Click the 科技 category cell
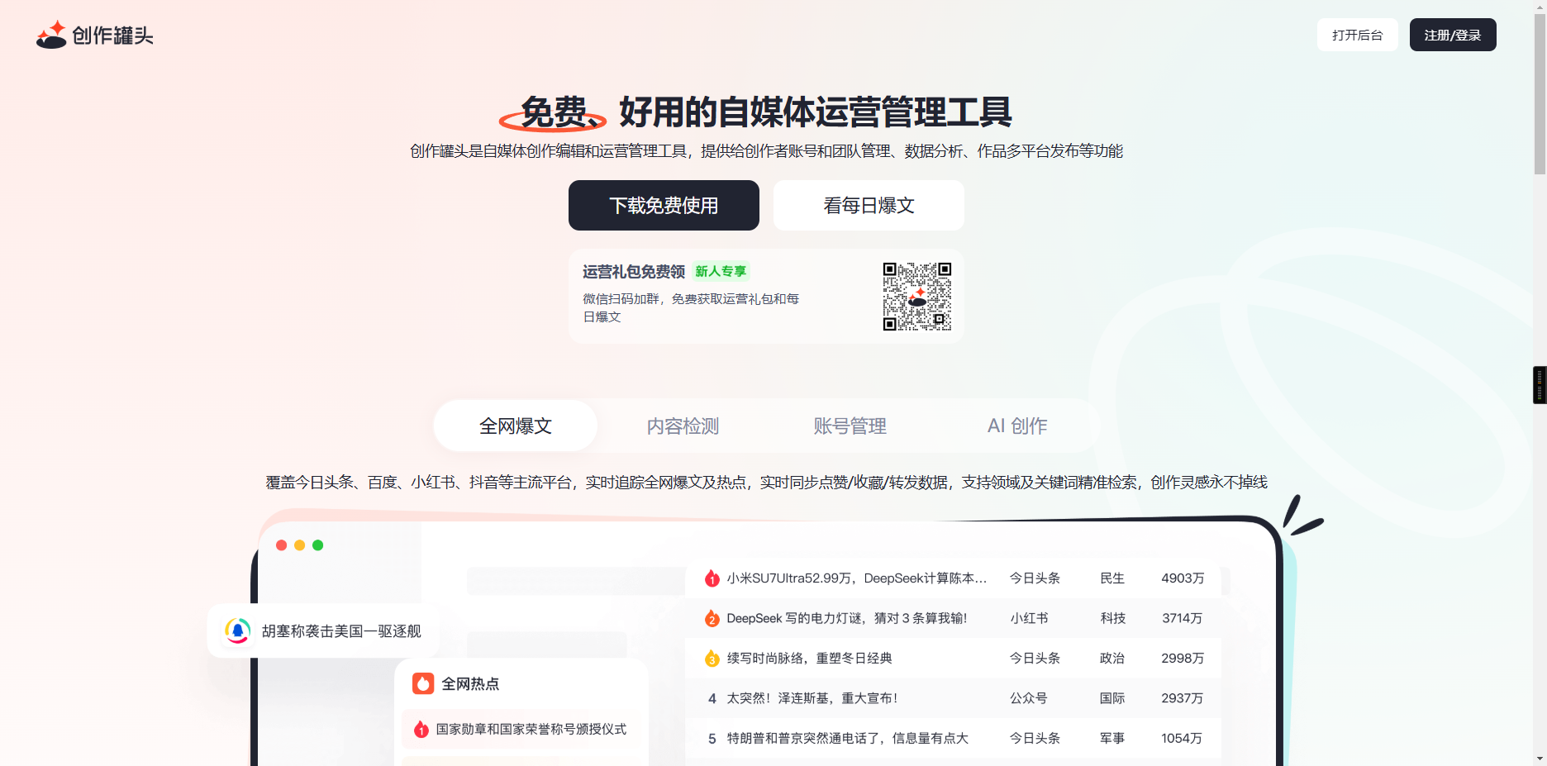Image resolution: width=1547 pixels, height=766 pixels. coord(1113,618)
